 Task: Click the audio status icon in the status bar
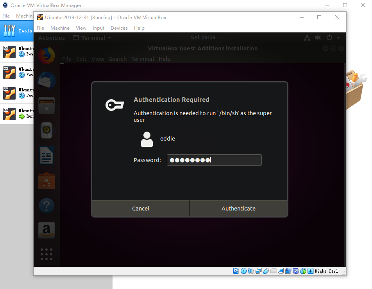coord(251,271)
